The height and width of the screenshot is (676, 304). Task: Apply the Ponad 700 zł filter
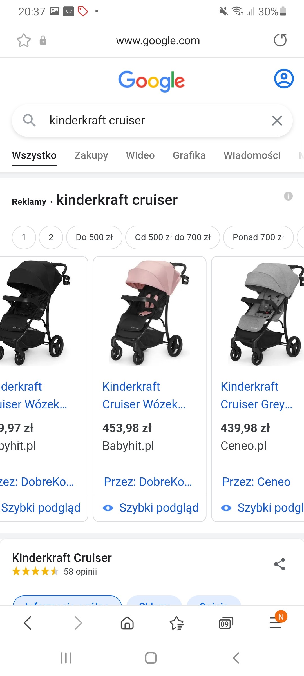point(258,237)
